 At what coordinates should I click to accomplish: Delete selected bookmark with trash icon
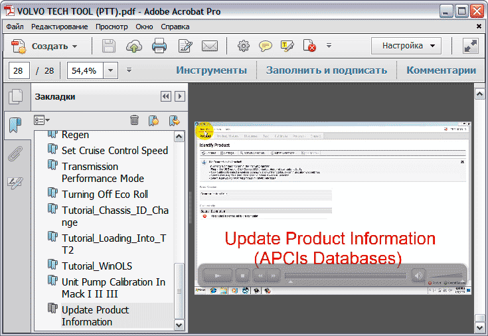(x=134, y=120)
